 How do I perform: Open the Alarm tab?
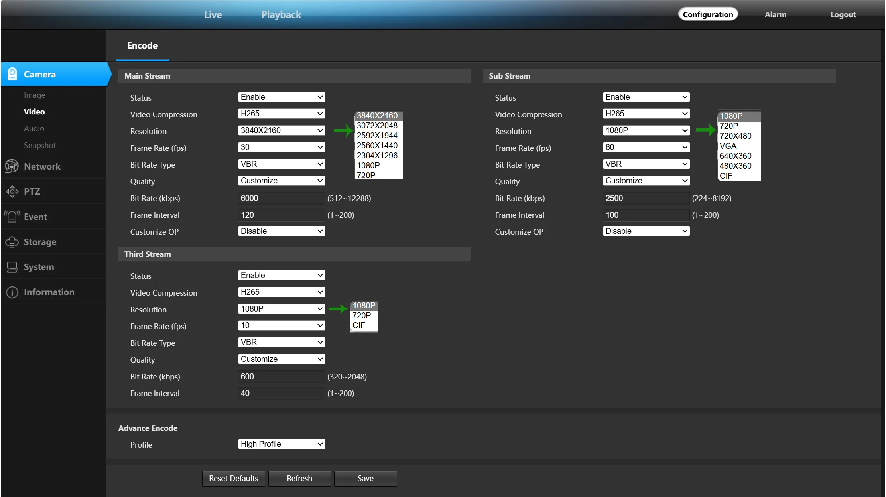point(775,15)
